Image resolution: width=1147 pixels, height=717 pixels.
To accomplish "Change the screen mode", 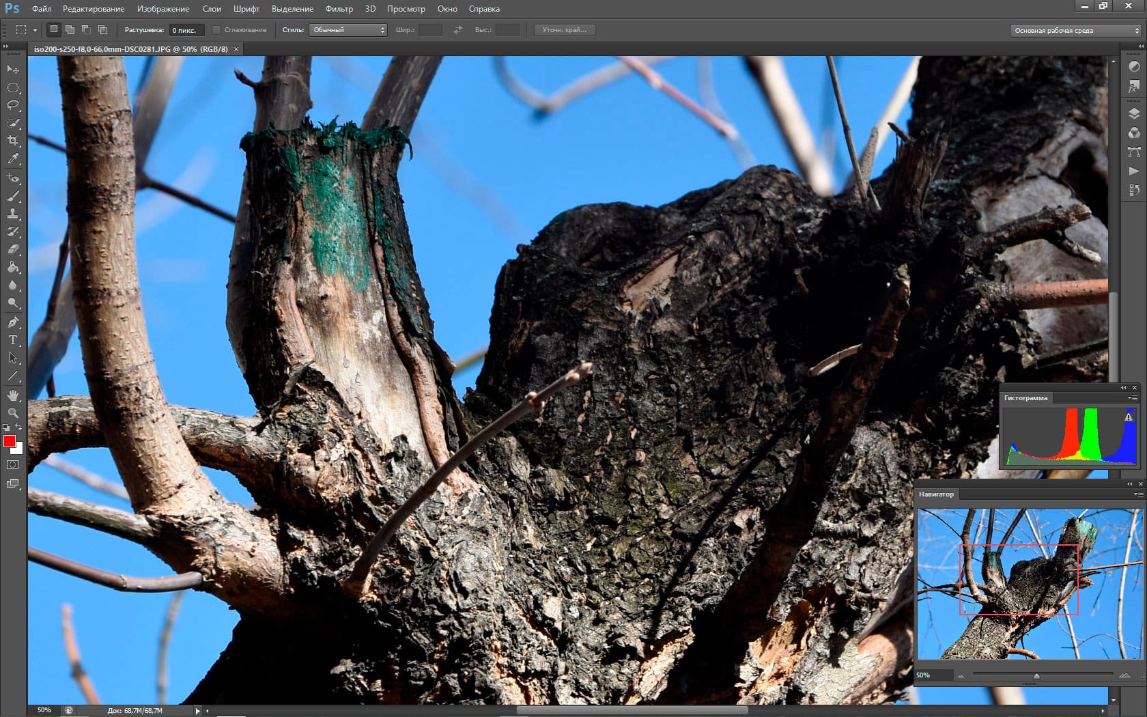I will click(x=13, y=484).
